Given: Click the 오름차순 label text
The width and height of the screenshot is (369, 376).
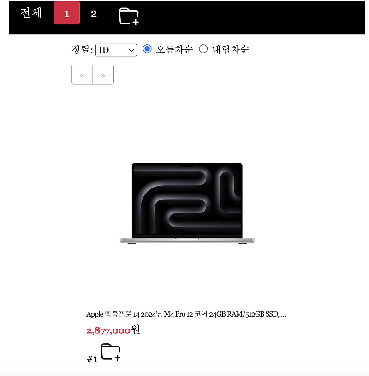Looking at the screenshot, I should tap(174, 49).
